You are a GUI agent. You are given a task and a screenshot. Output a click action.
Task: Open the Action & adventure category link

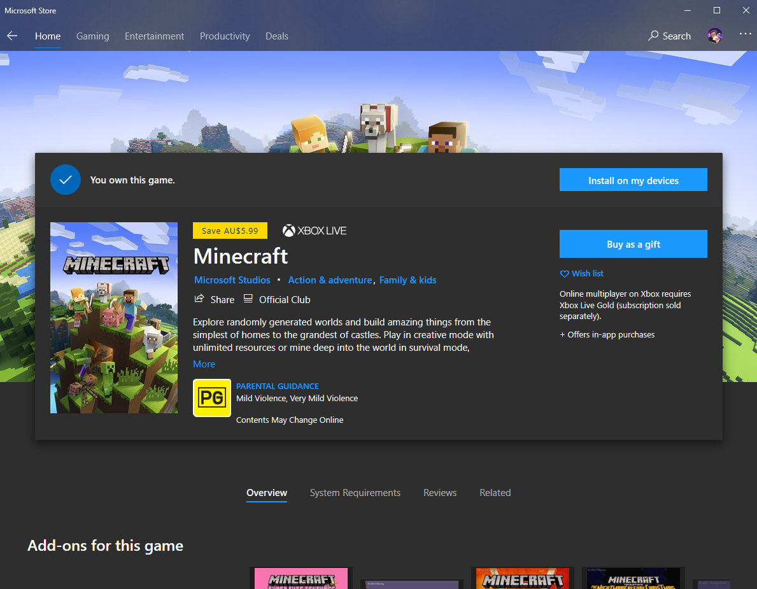330,280
